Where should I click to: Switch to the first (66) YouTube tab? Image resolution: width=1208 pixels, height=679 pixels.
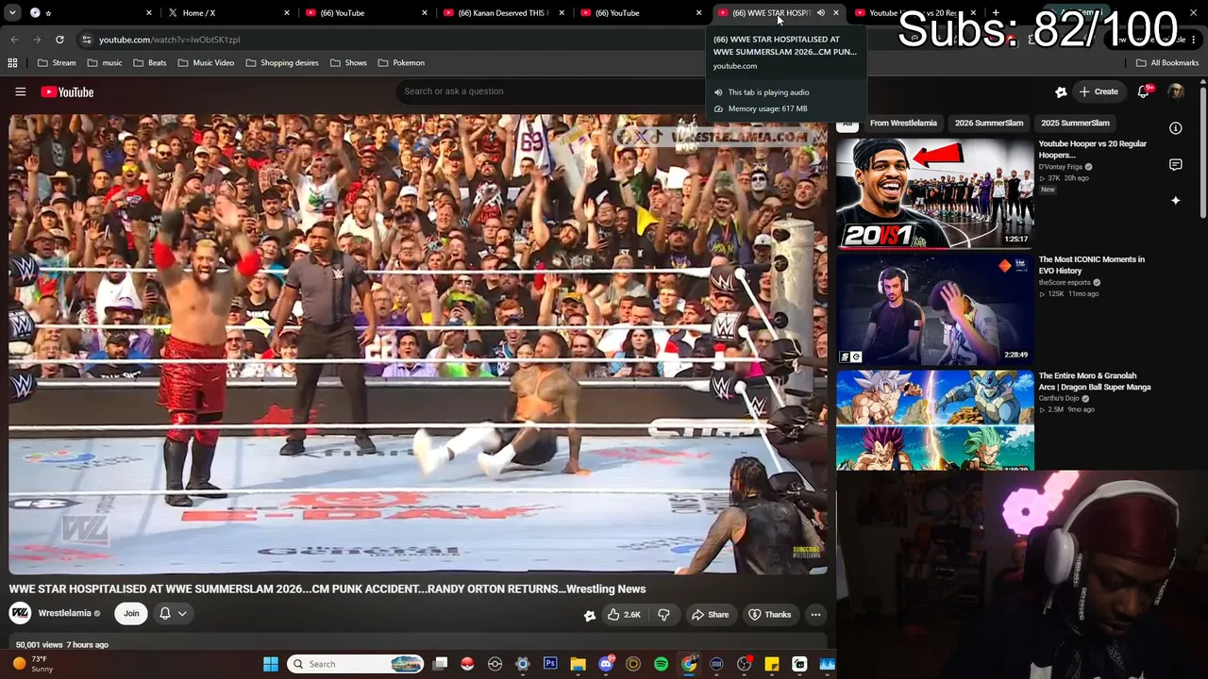[x=365, y=13]
